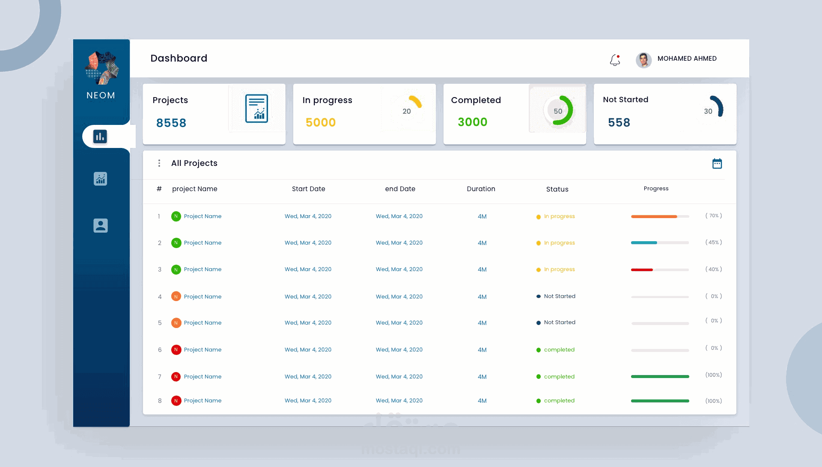This screenshot has width=822, height=467.
Task: Click Mohamed Ahmed profile avatar
Action: (643, 60)
